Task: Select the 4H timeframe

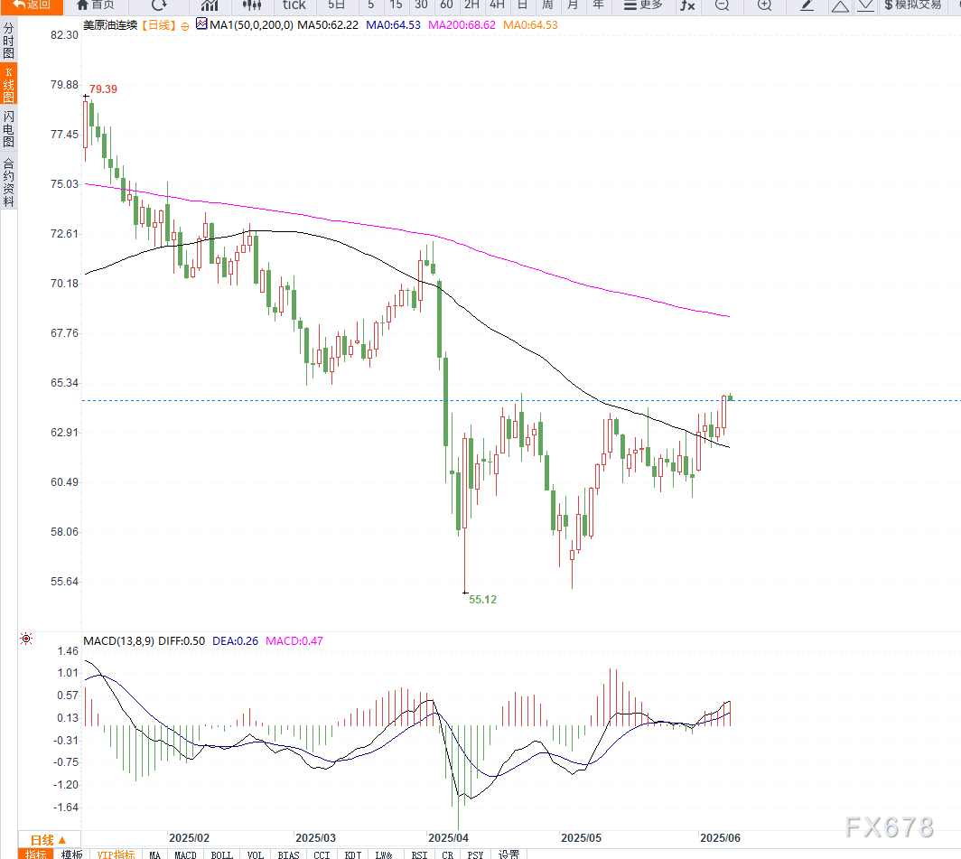Action: tap(497, 5)
